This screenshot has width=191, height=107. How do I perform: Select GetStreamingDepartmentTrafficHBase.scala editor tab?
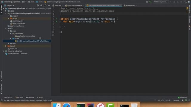pos(104,5)
